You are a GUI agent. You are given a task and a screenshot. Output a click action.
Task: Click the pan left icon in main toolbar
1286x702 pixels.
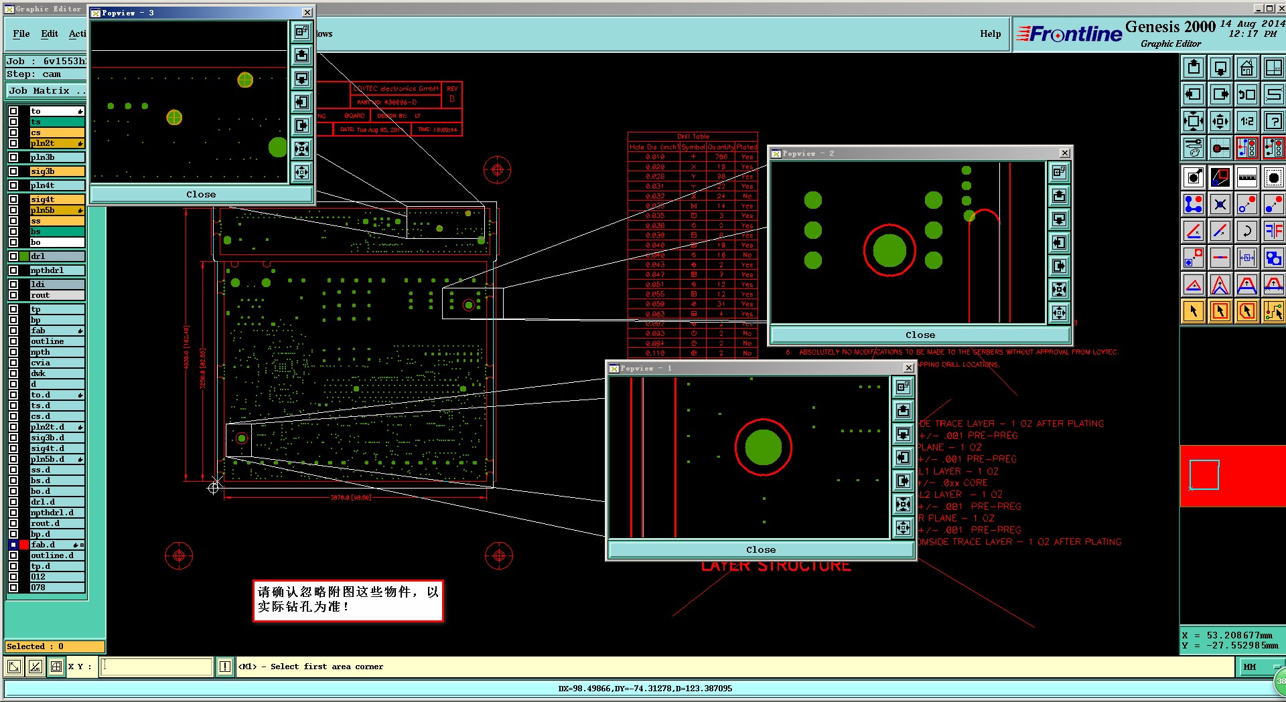click(x=1194, y=94)
